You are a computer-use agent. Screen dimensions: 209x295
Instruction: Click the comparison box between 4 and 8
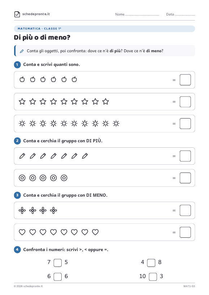(x=151, y=263)
